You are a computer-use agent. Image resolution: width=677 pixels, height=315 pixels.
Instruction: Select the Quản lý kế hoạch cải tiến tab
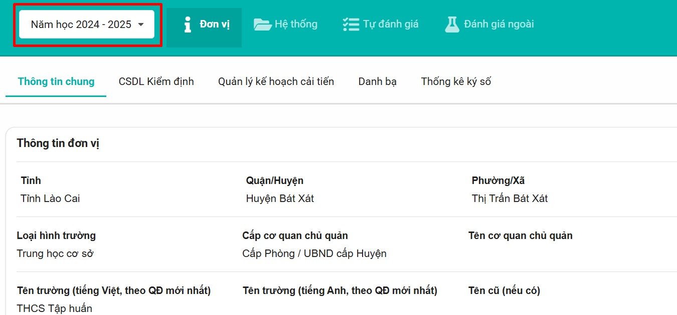click(276, 81)
